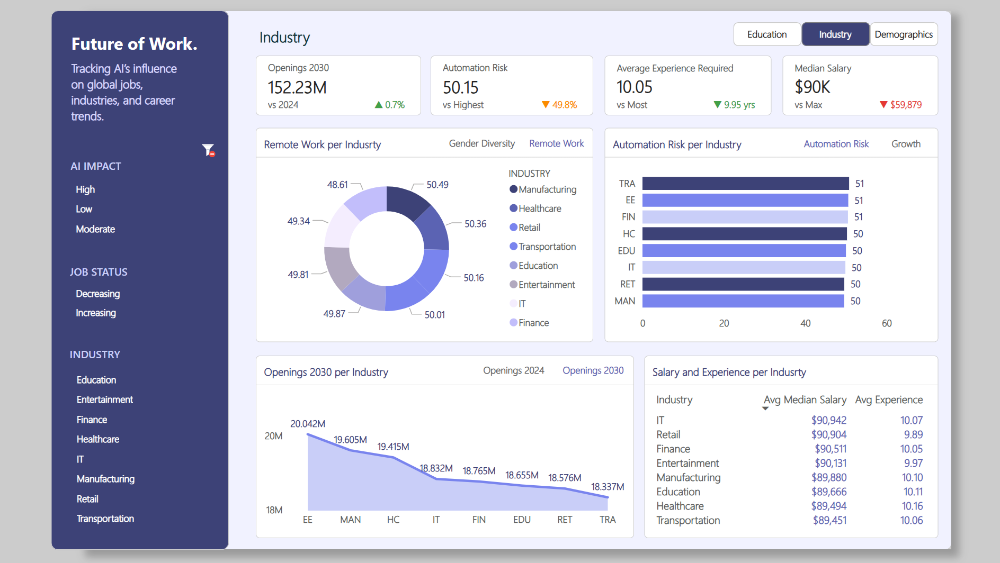This screenshot has width=1000, height=563.
Task: Select the EE automation risk bar
Action: pos(745,200)
